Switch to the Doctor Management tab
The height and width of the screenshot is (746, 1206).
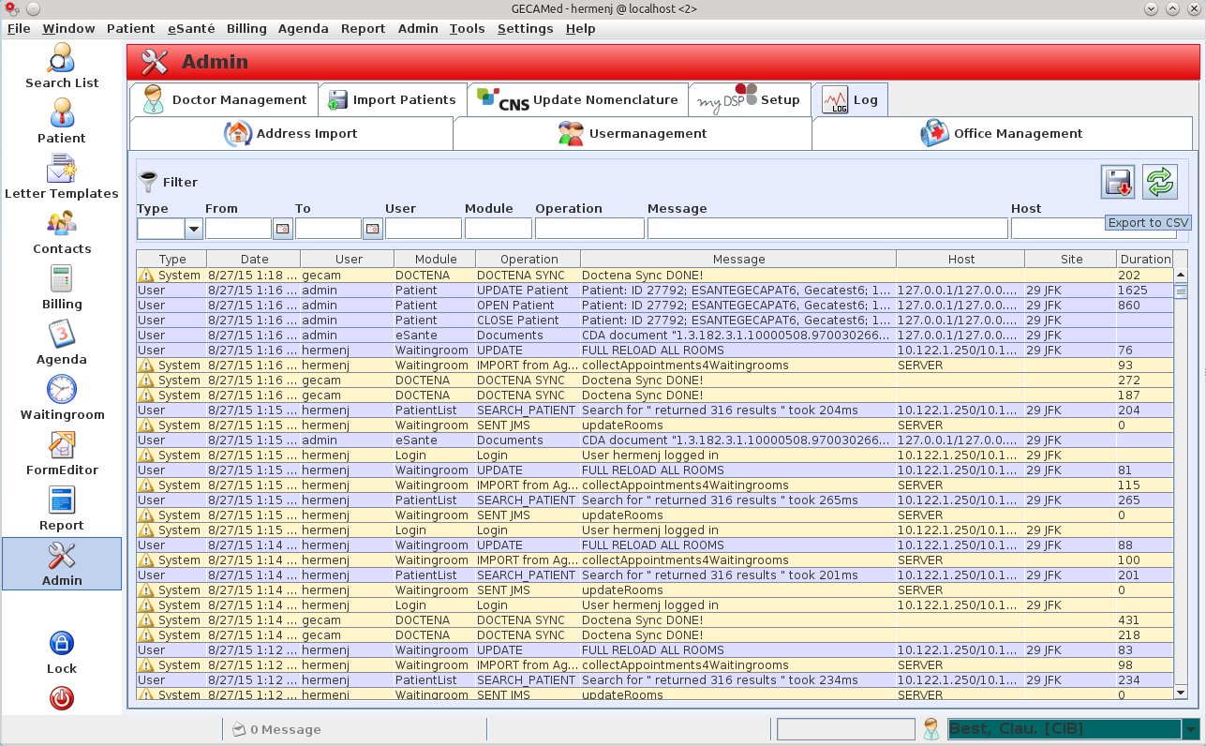224,99
